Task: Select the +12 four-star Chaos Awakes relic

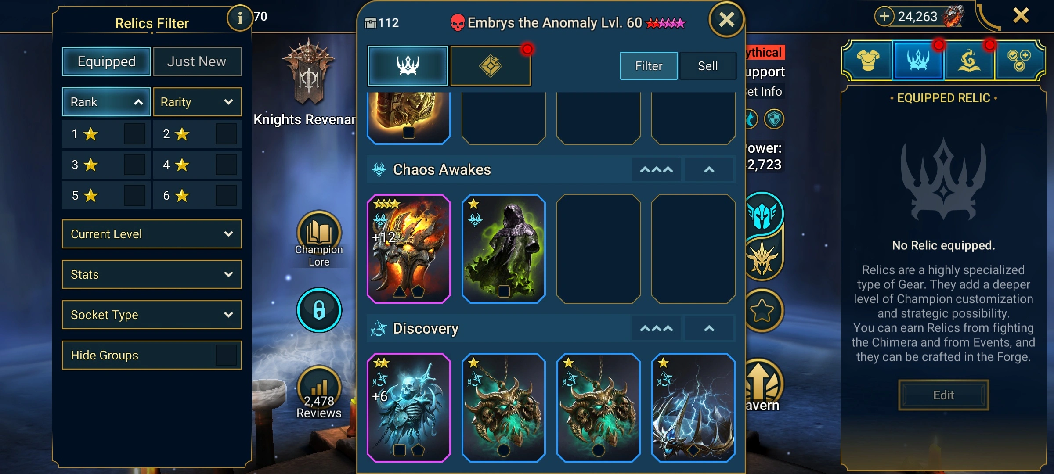Action: 409,249
